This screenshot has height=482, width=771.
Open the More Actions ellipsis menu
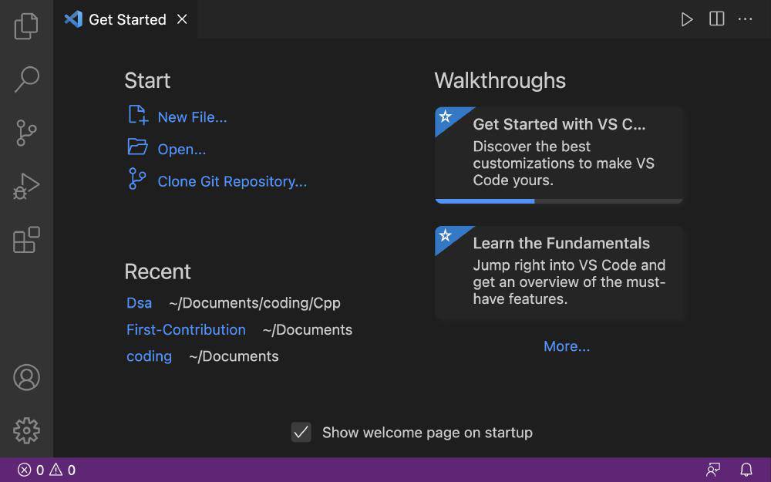pos(745,19)
